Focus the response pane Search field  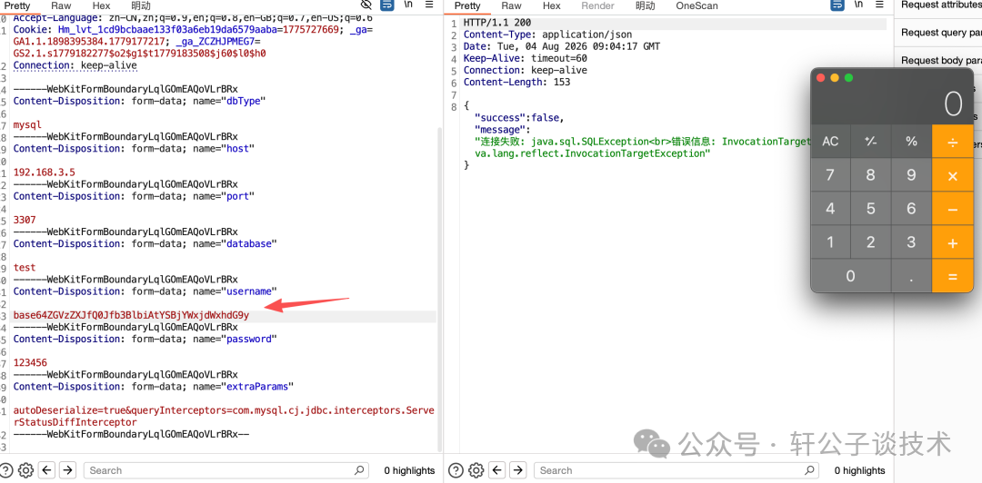point(677,470)
